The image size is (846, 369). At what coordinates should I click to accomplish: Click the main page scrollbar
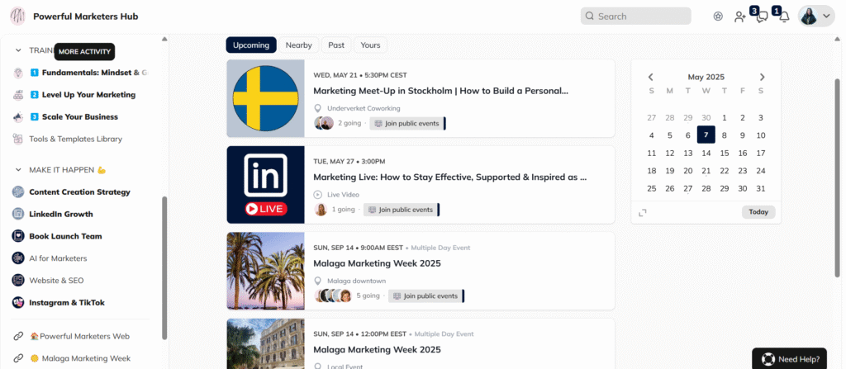pyautogui.click(x=838, y=178)
